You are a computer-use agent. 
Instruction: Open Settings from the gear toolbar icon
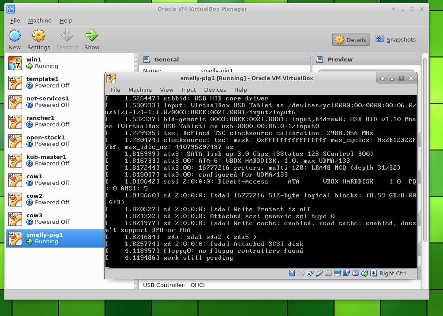(38, 35)
